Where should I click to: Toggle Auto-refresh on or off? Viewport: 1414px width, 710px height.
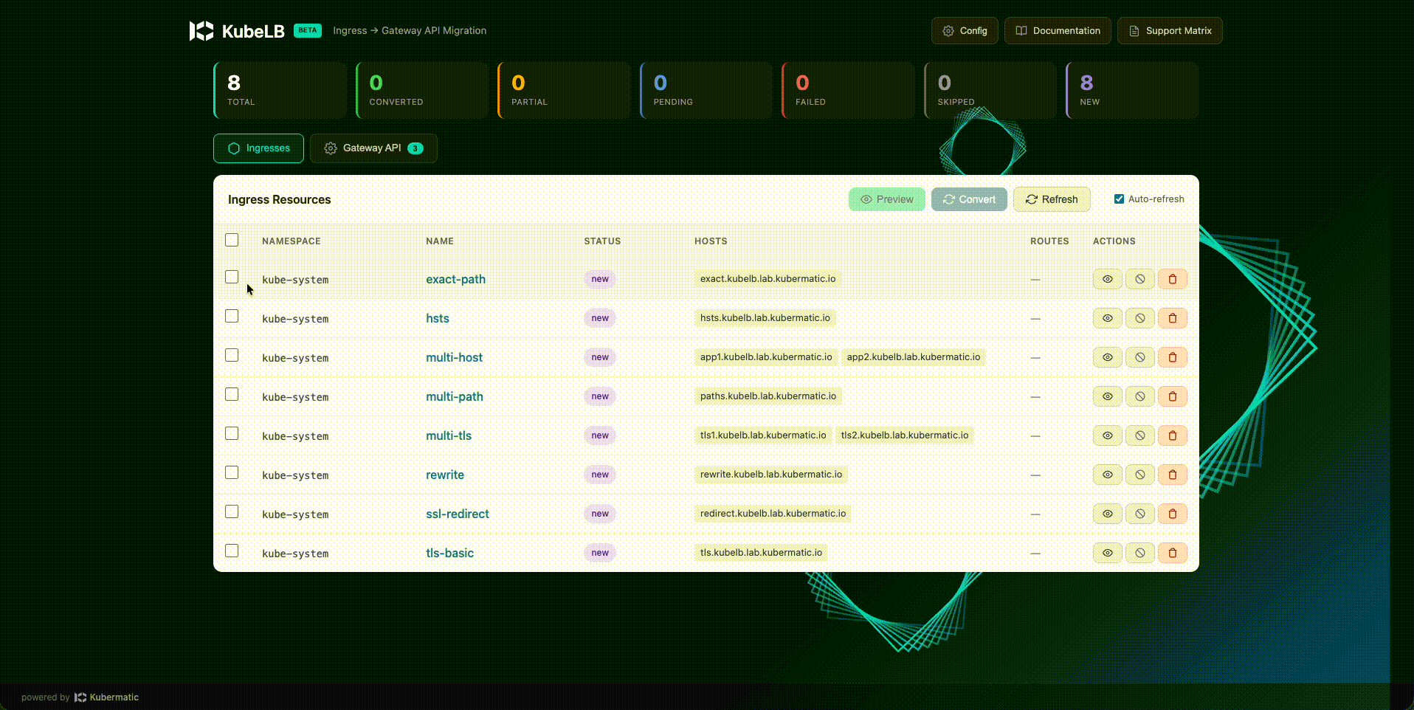pos(1119,199)
